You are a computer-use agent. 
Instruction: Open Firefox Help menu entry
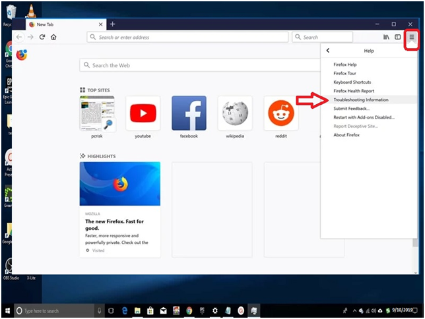344,65
